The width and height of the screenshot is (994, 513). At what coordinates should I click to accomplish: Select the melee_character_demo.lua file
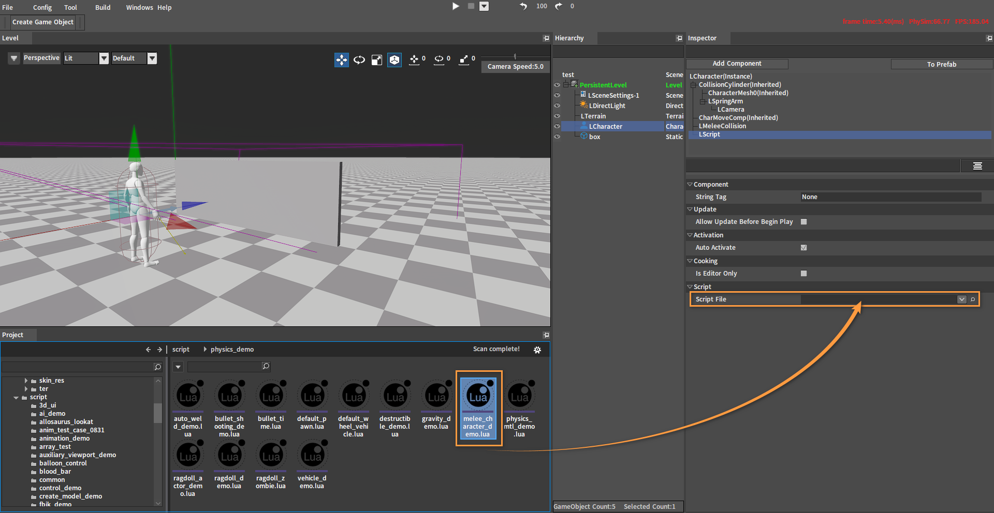click(x=478, y=408)
